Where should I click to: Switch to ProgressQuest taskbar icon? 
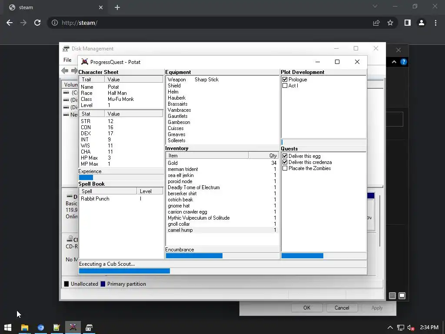coord(73,327)
